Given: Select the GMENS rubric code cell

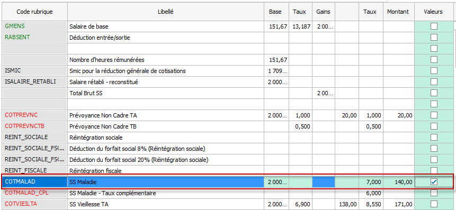Looking at the screenshot, I should tap(34, 26).
